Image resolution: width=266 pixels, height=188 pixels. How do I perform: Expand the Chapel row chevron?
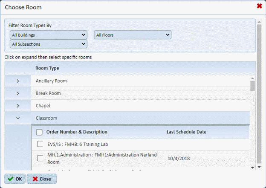pyautogui.click(x=17, y=106)
